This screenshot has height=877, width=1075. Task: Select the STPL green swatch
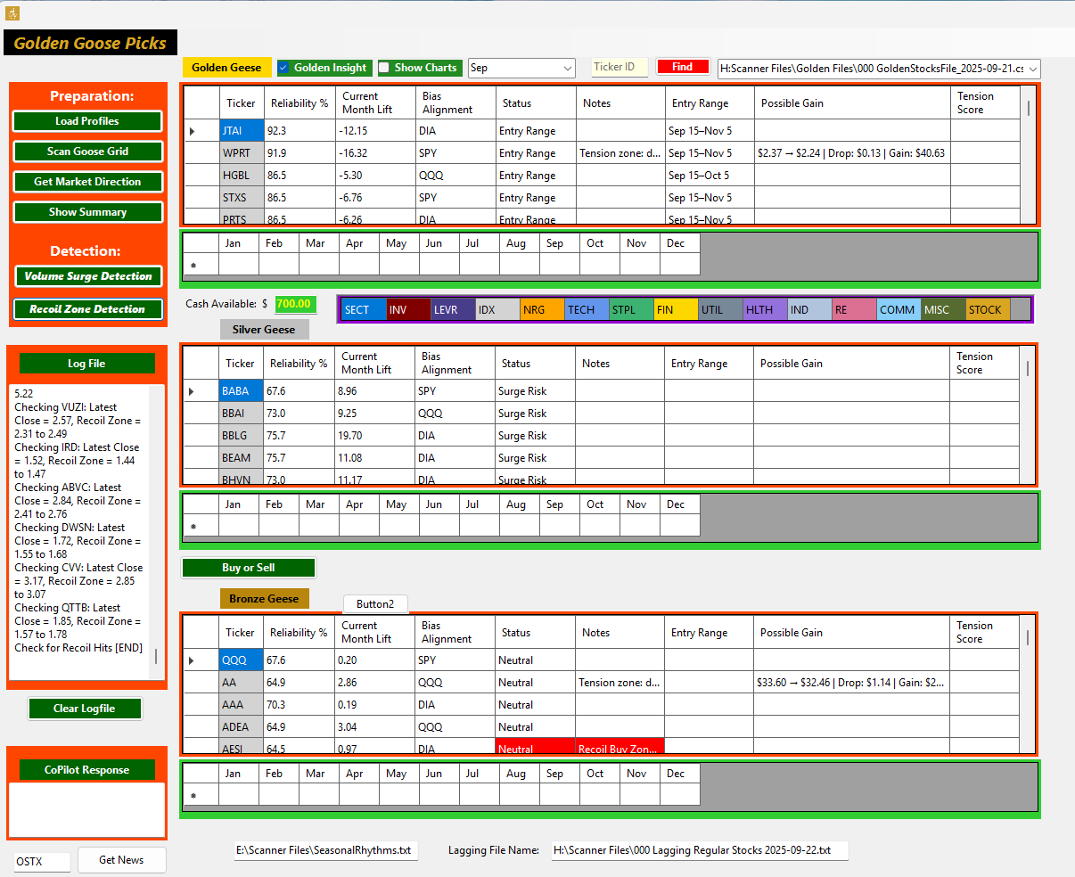(631, 310)
